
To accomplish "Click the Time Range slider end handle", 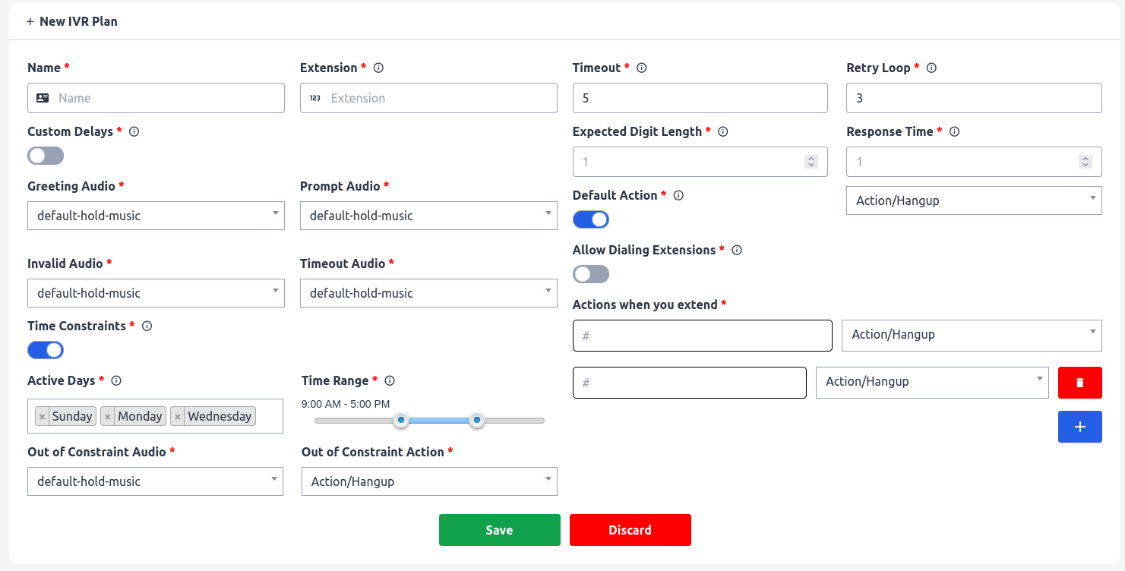I will click(476, 420).
